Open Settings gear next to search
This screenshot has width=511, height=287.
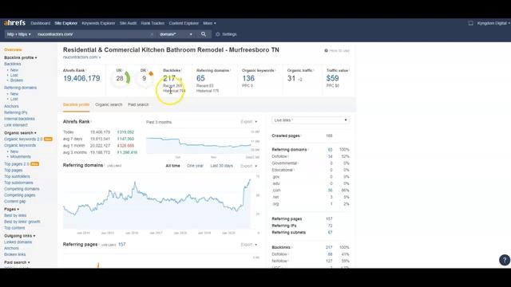226,34
